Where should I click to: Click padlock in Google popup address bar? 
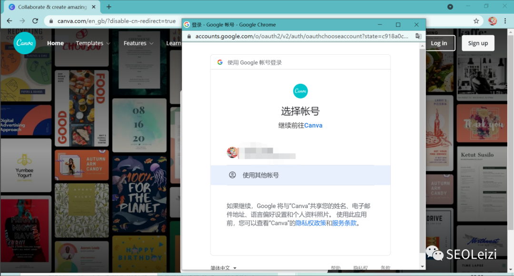[189, 36]
